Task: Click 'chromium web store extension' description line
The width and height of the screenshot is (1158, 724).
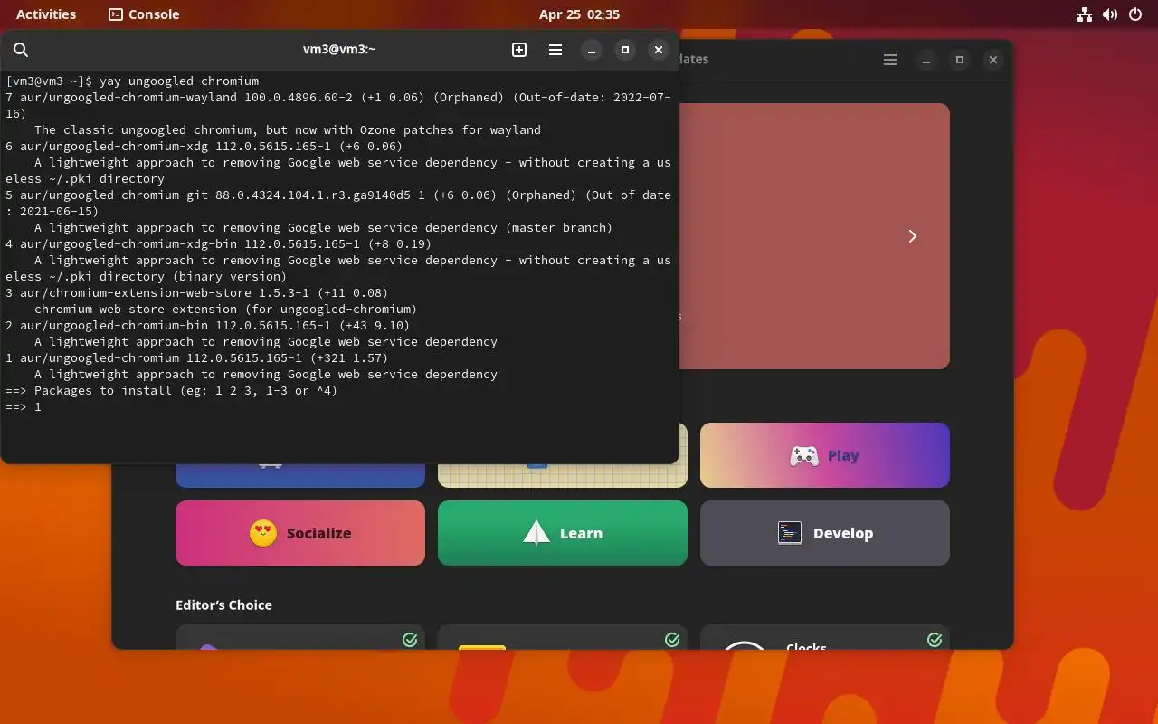Action: pos(226,310)
